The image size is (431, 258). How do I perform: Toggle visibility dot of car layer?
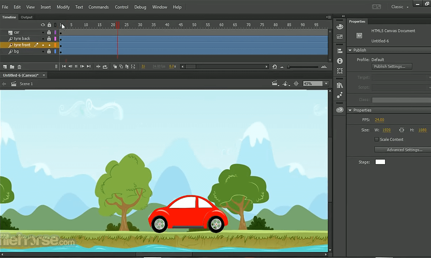(x=43, y=32)
